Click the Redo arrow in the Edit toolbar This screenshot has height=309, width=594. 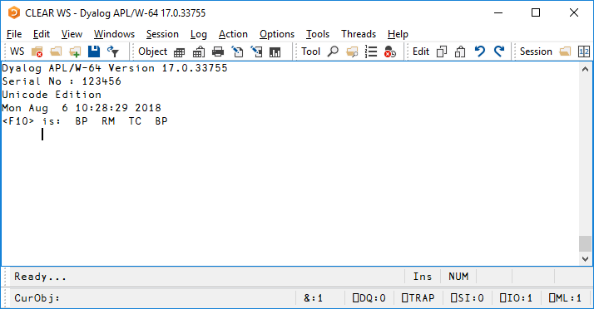click(499, 51)
